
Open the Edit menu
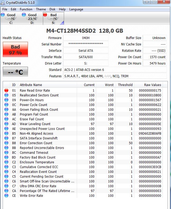[13, 9]
